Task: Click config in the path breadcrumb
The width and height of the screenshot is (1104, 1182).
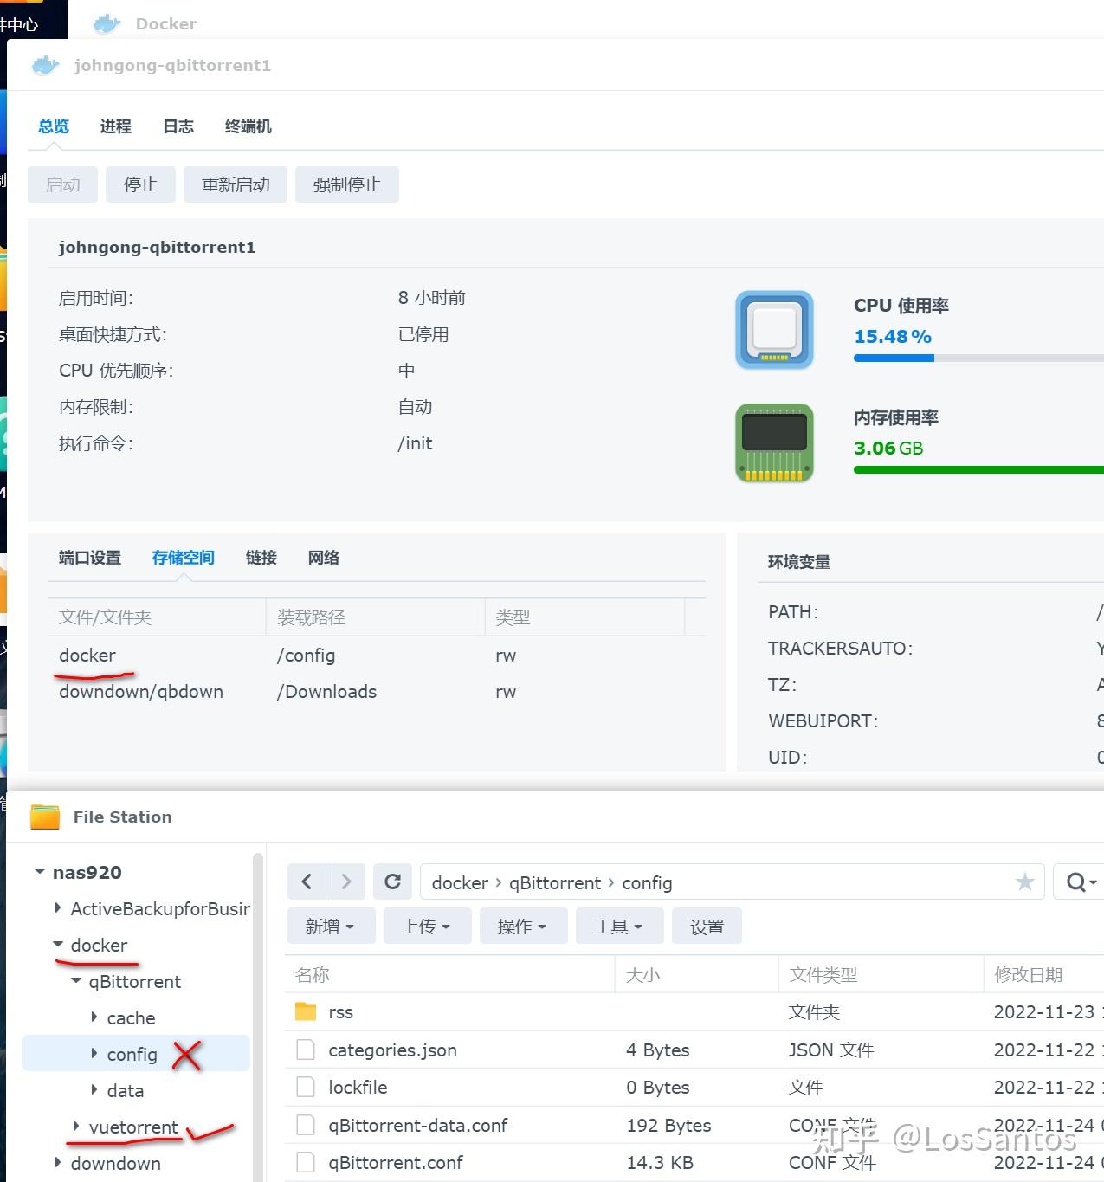Action: coord(647,882)
